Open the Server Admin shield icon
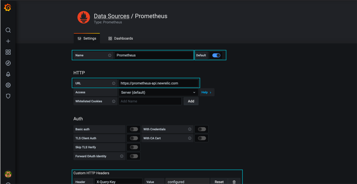357x184 pixels. (8, 96)
